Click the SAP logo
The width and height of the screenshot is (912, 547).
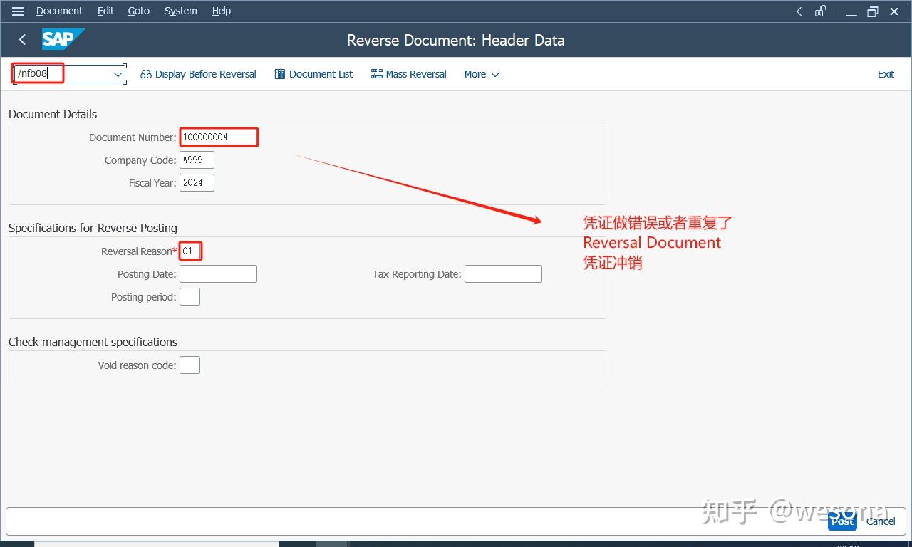pyautogui.click(x=63, y=40)
